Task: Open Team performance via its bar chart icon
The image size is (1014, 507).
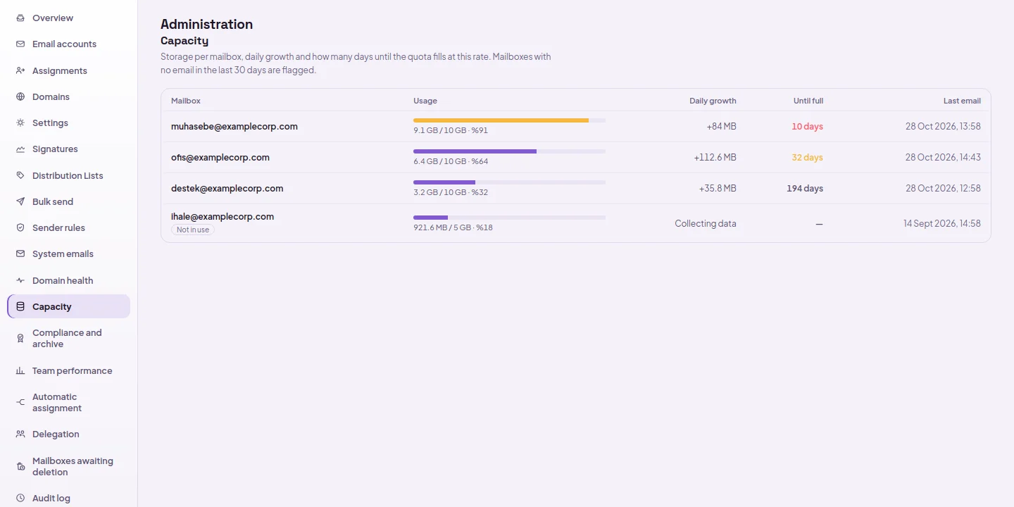Action: click(20, 370)
